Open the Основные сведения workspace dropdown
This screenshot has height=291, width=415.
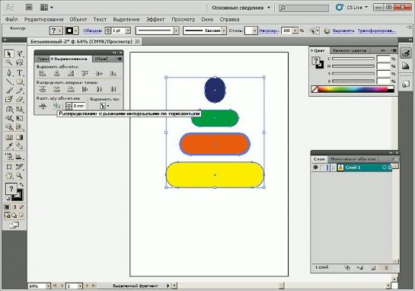pos(241,8)
